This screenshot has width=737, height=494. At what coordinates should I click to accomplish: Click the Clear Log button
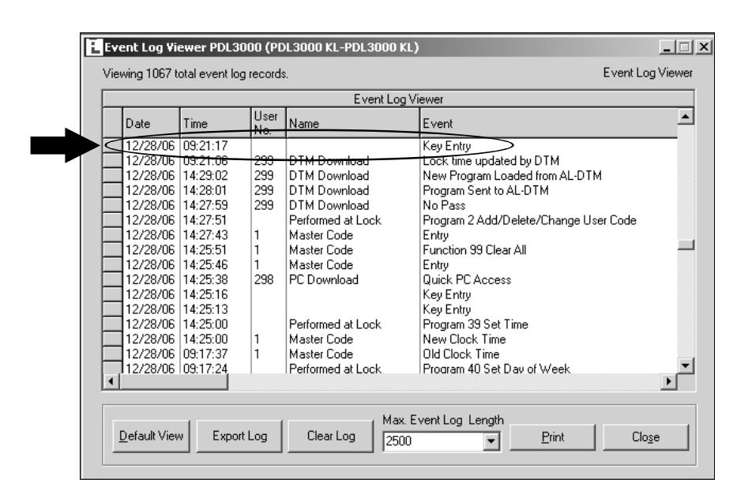[331, 436]
